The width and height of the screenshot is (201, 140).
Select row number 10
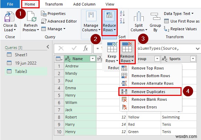coord(59,132)
